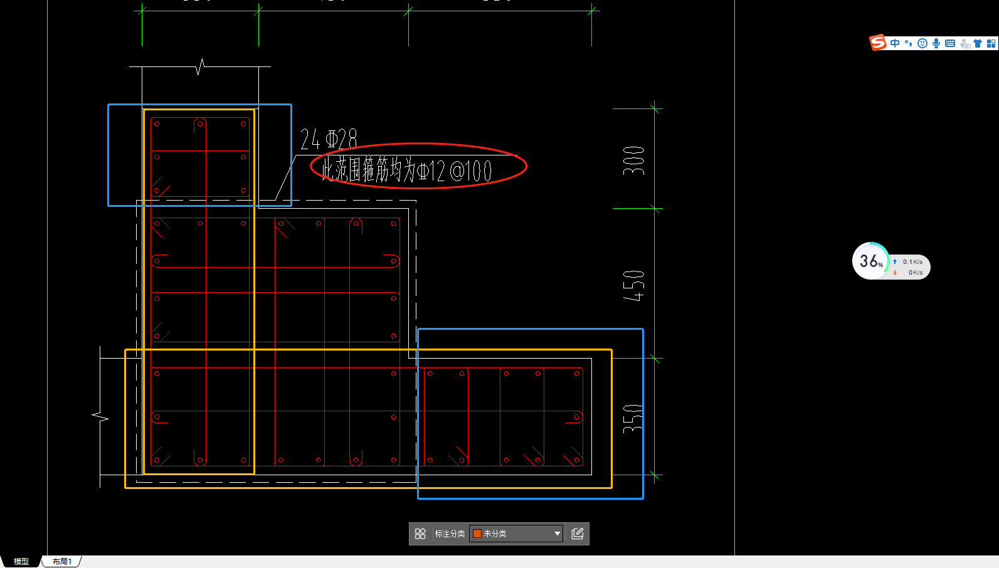The height and width of the screenshot is (568, 999).
Task: Click the Sogou input method logo
Action: click(x=878, y=43)
